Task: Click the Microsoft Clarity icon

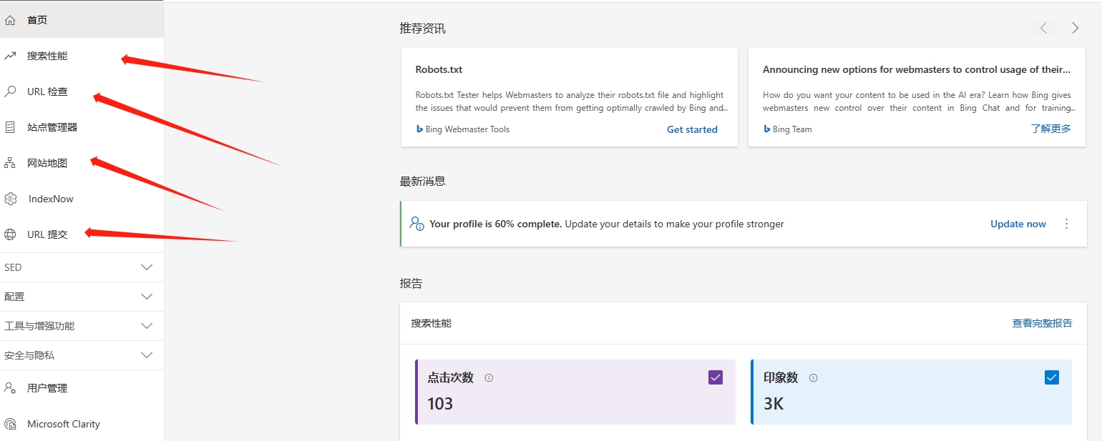Action: tap(10, 424)
